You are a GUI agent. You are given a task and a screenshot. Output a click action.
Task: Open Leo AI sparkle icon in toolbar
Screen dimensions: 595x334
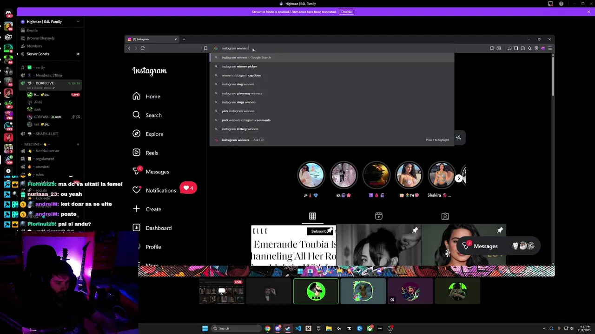click(529, 48)
